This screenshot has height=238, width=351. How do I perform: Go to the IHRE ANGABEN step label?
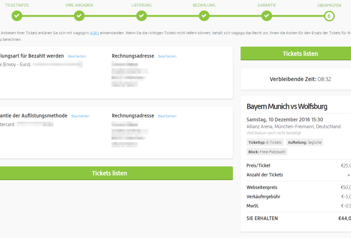click(79, 5)
